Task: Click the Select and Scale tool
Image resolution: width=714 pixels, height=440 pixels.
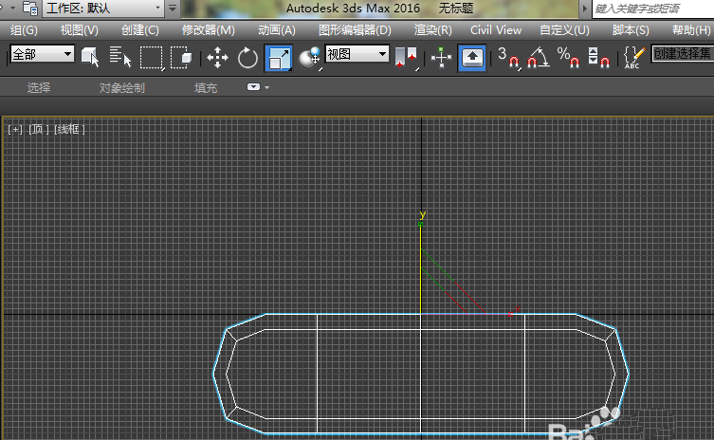Action: click(280, 57)
